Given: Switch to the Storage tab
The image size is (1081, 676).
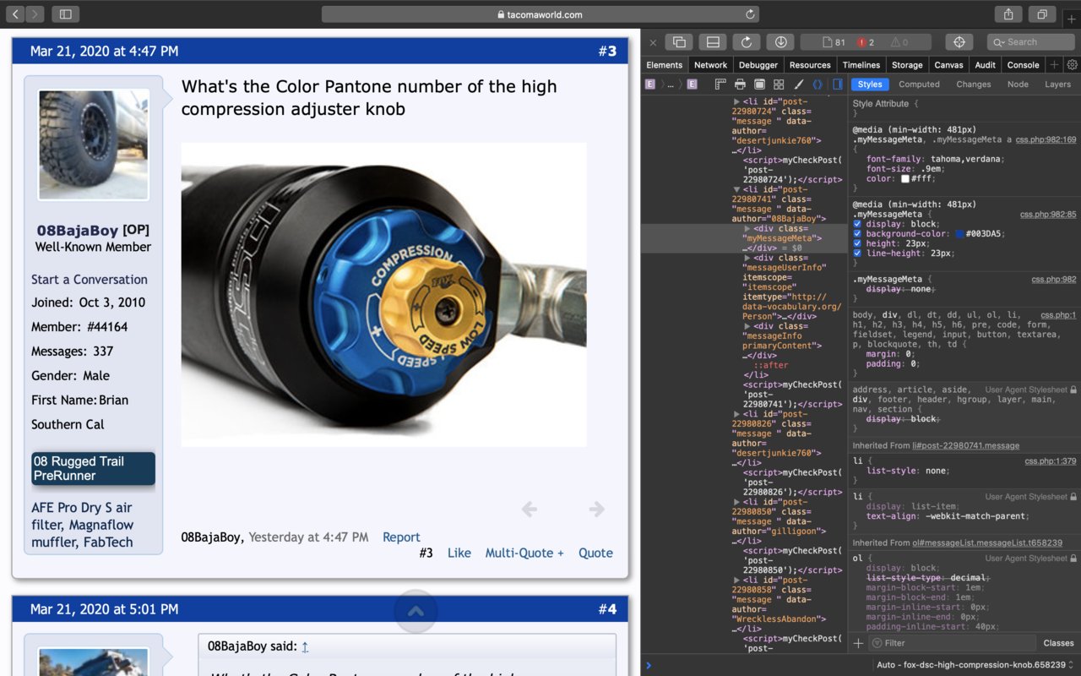Looking at the screenshot, I should pyautogui.click(x=907, y=65).
